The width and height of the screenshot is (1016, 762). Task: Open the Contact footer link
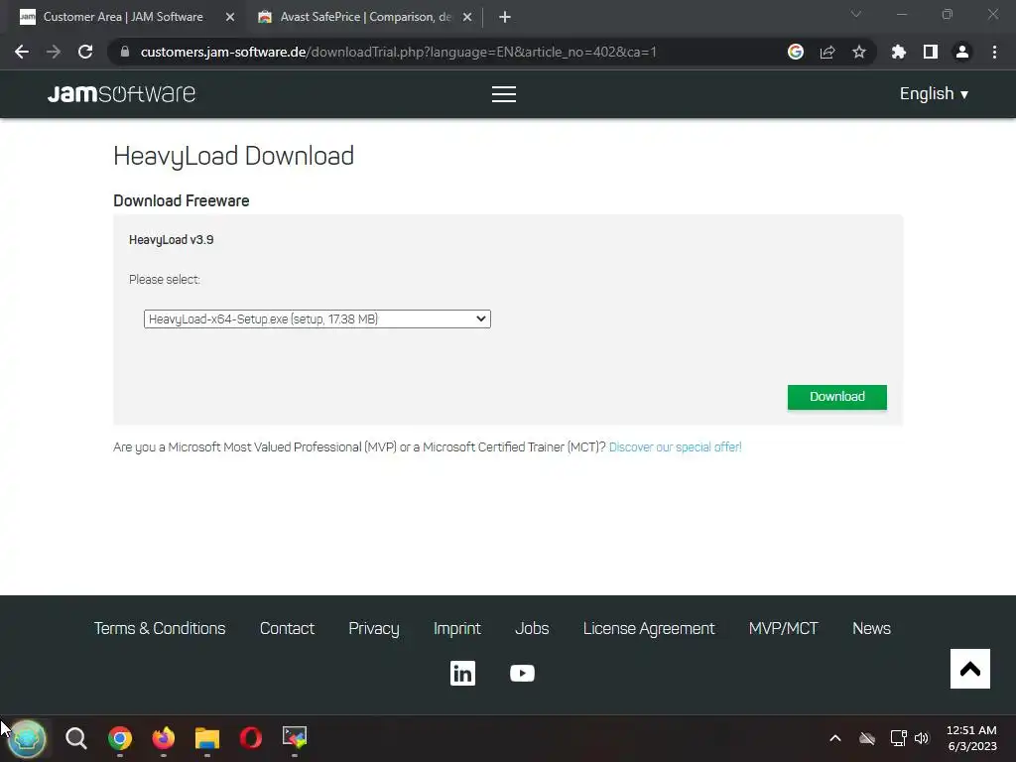click(287, 628)
